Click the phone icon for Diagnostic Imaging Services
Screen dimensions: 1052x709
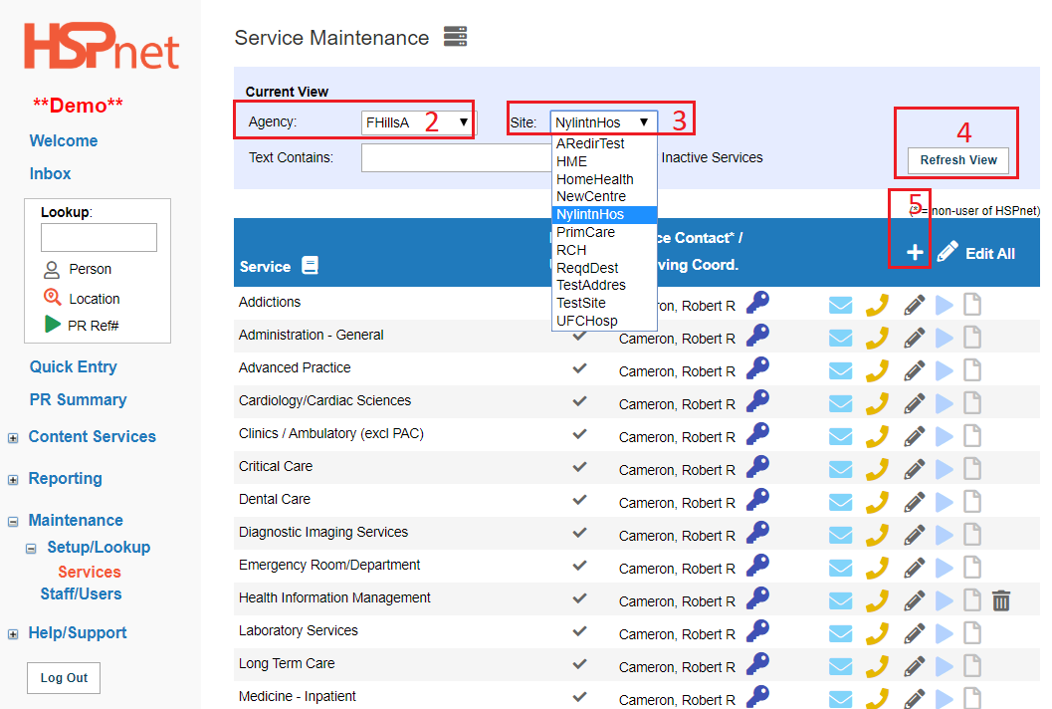click(x=877, y=535)
